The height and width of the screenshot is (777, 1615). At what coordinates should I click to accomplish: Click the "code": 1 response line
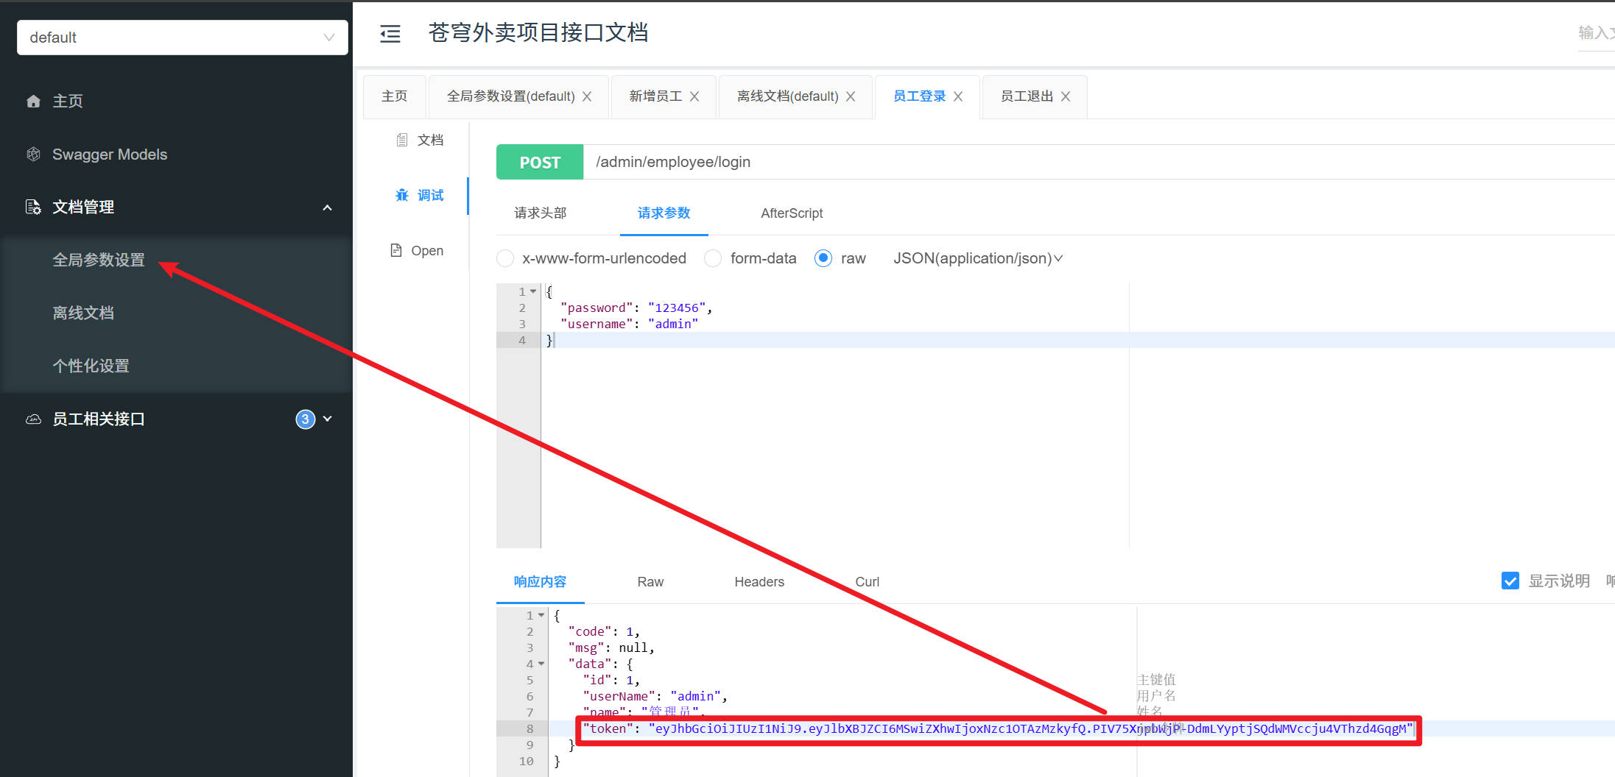coord(604,631)
